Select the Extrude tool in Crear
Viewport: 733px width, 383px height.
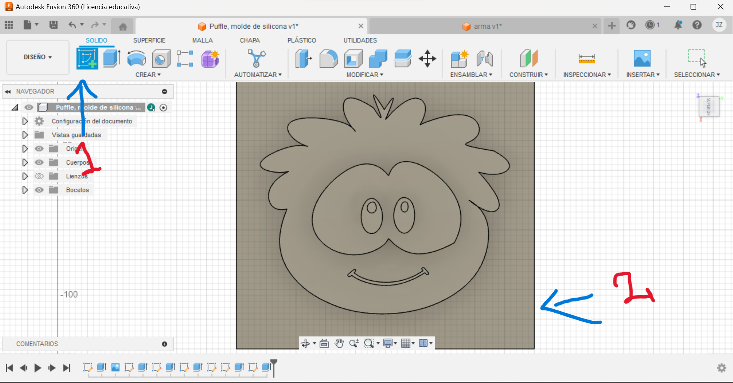pos(112,58)
